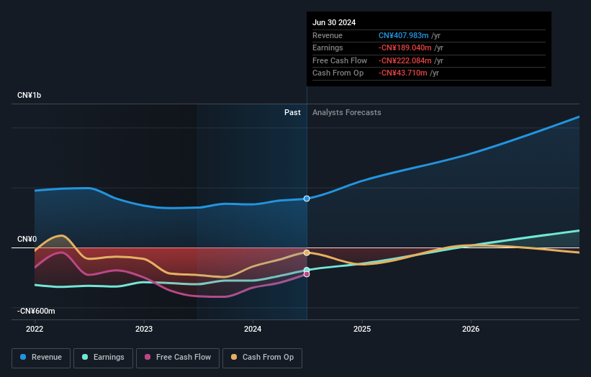
Task: Toggle the Cash From Op legend button
Action: point(262,358)
